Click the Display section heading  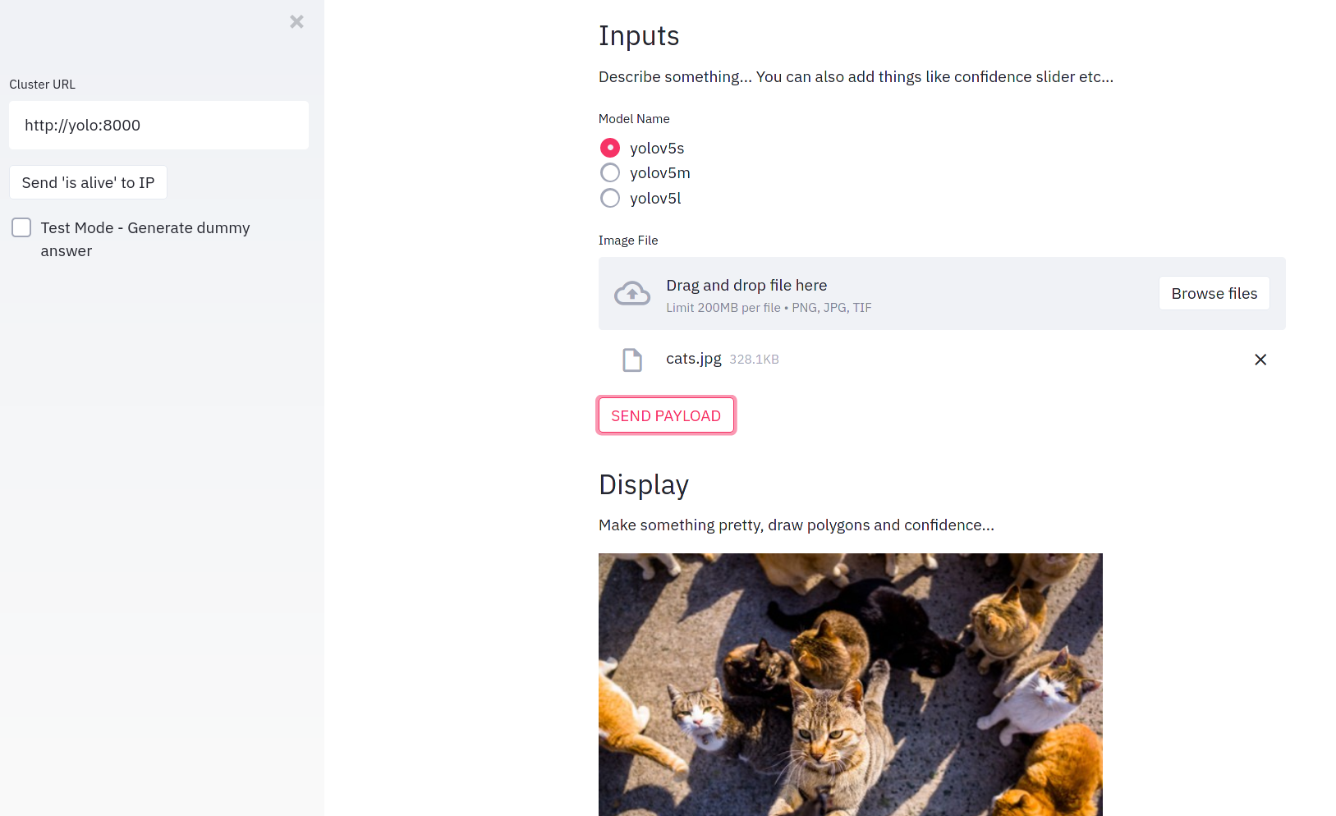(x=644, y=485)
